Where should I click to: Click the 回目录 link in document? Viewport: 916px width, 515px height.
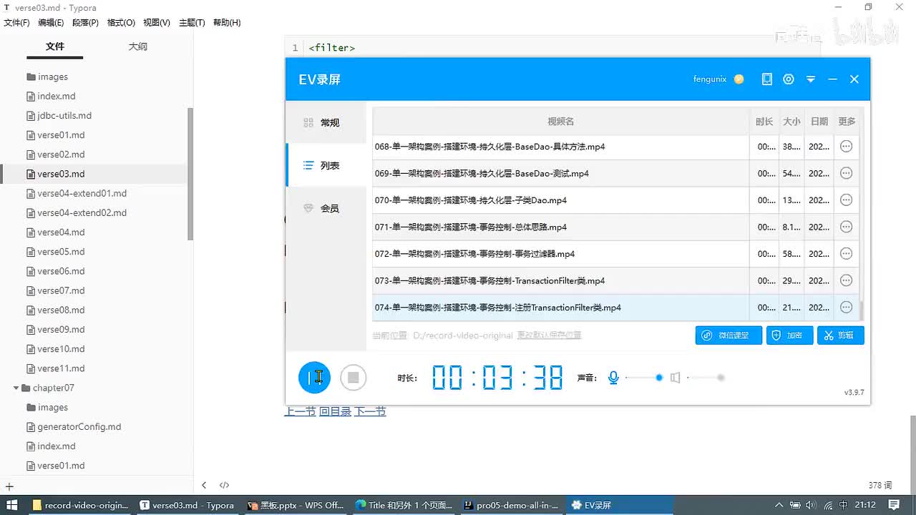(335, 411)
